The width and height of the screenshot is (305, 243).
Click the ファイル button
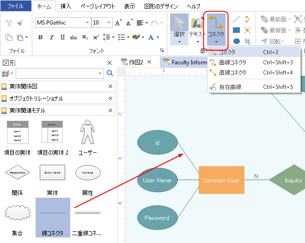click(x=16, y=6)
